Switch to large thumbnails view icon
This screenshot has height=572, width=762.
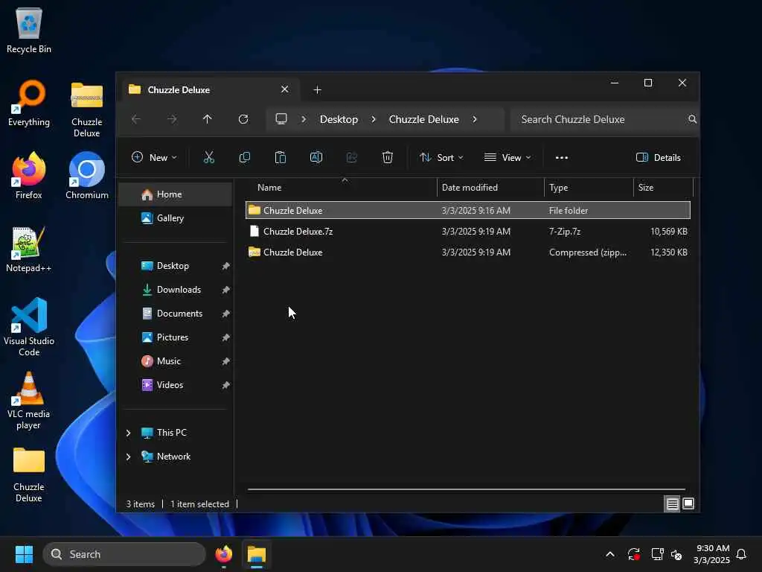688,503
